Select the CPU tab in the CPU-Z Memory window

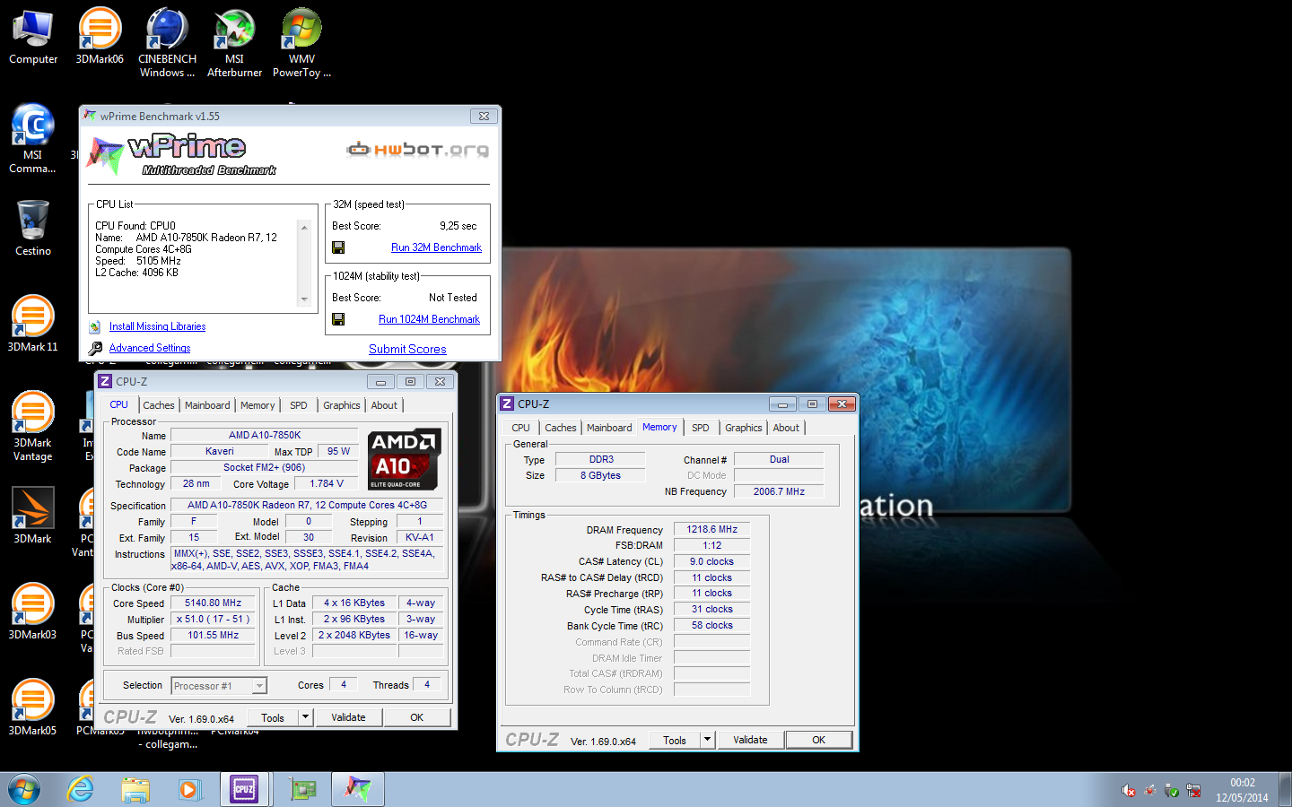(520, 428)
